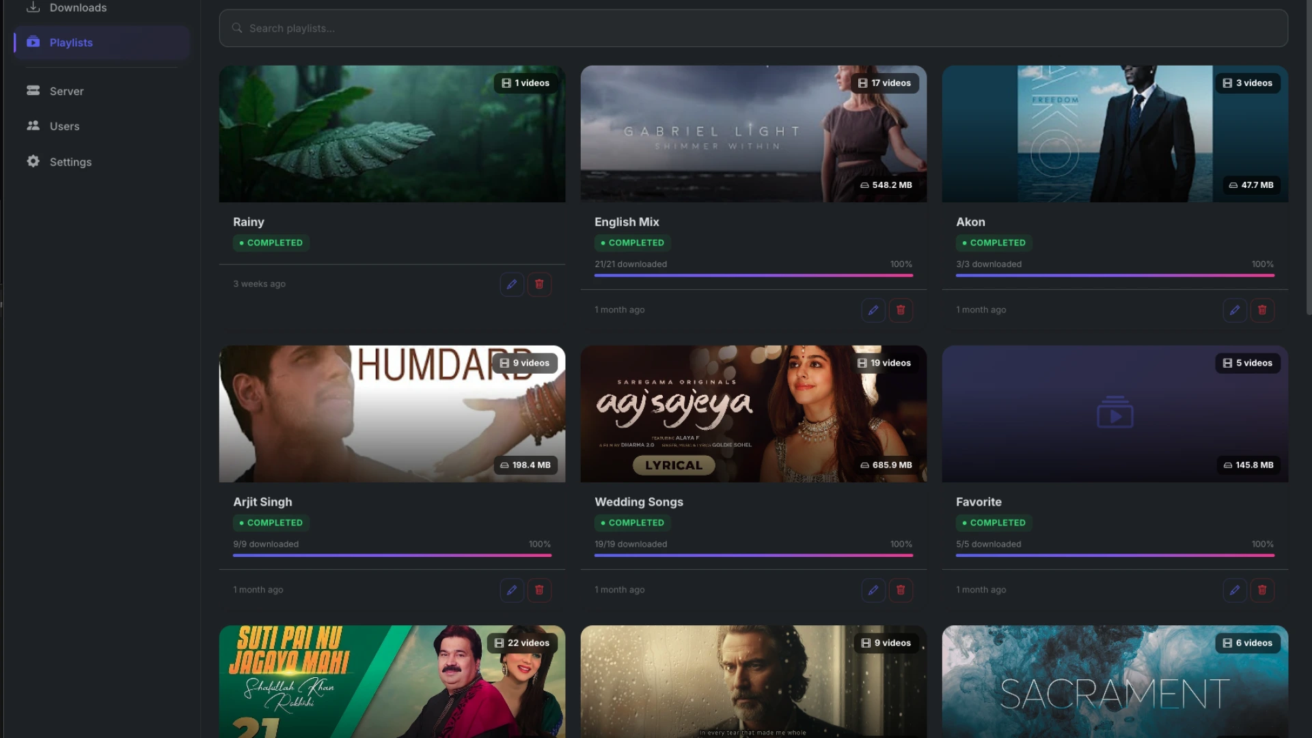Click the Wedding Songs progress bar
The image size is (1312, 738).
click(x=753, y=556)
